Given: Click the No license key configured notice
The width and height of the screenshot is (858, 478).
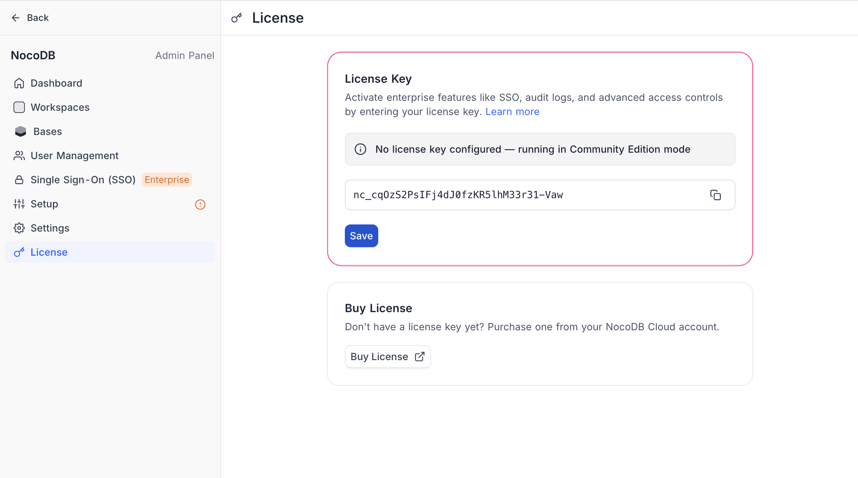Looking at the screenshot, I should pyautogui.click(x=540, y=149).
